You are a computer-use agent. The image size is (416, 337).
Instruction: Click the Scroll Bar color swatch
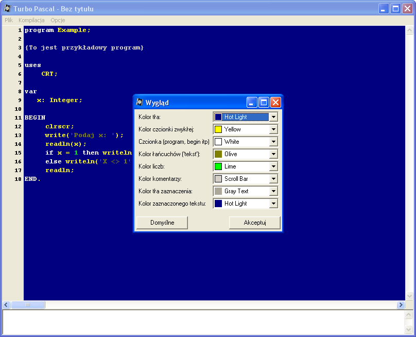point(218,179)
